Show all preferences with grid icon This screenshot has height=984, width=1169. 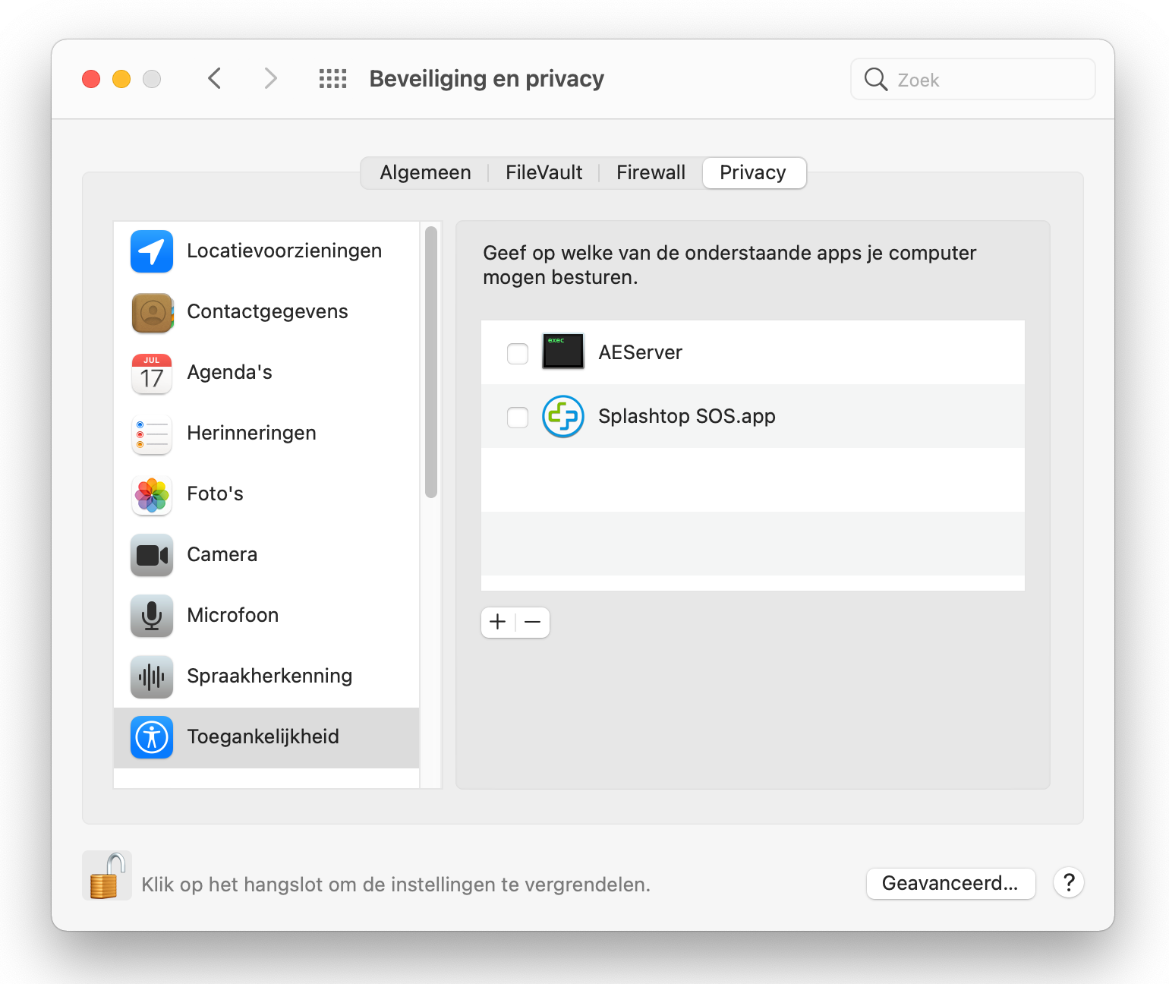click(332, 79)
